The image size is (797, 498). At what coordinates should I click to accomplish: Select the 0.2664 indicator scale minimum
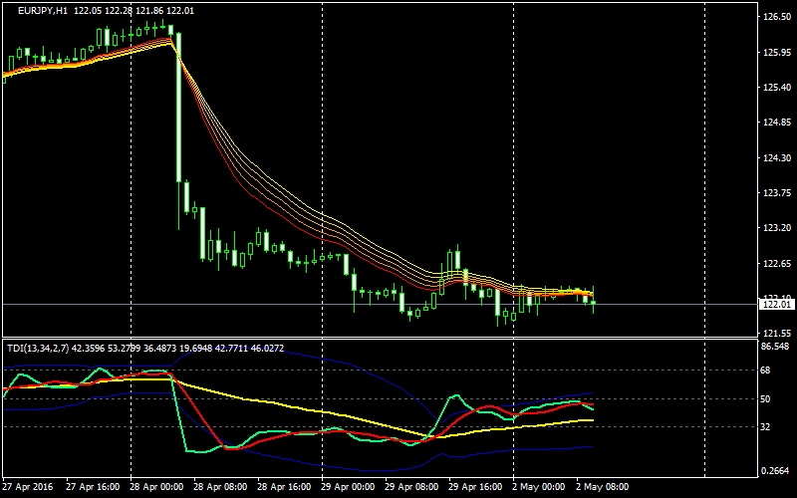click(x=775, y=471)
